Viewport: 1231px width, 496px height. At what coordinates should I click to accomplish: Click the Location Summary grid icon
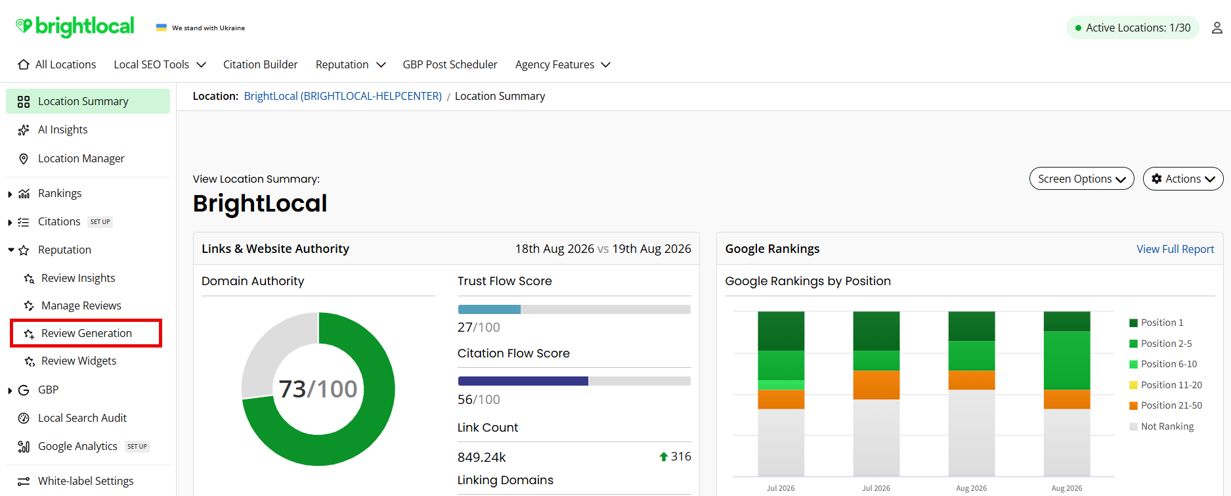[x=24, y=102]
